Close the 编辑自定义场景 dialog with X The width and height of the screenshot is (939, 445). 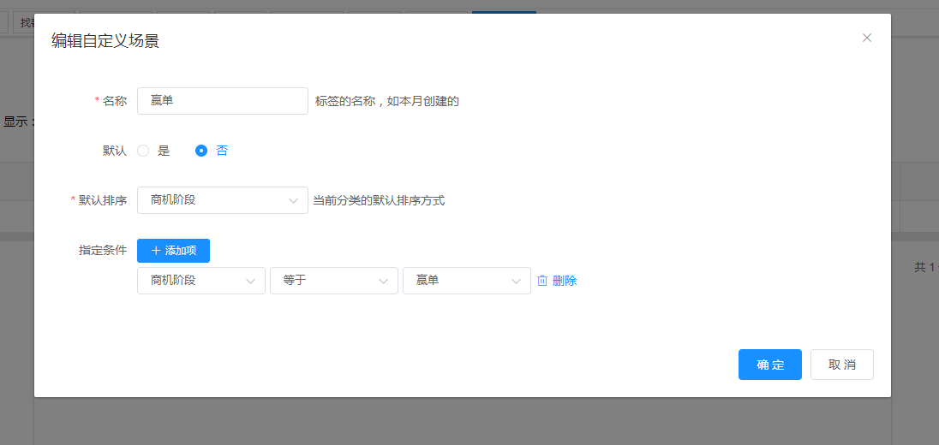coord(867,38)
